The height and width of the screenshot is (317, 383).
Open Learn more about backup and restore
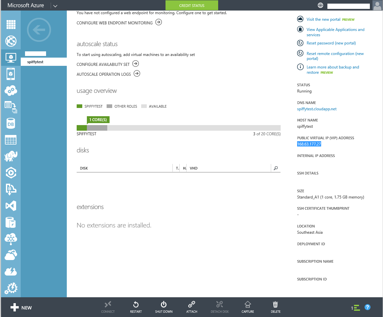click(x=333, y=70)
